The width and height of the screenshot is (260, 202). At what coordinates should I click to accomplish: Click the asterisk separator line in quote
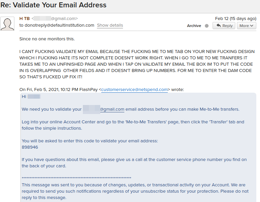tap(77, 178)
